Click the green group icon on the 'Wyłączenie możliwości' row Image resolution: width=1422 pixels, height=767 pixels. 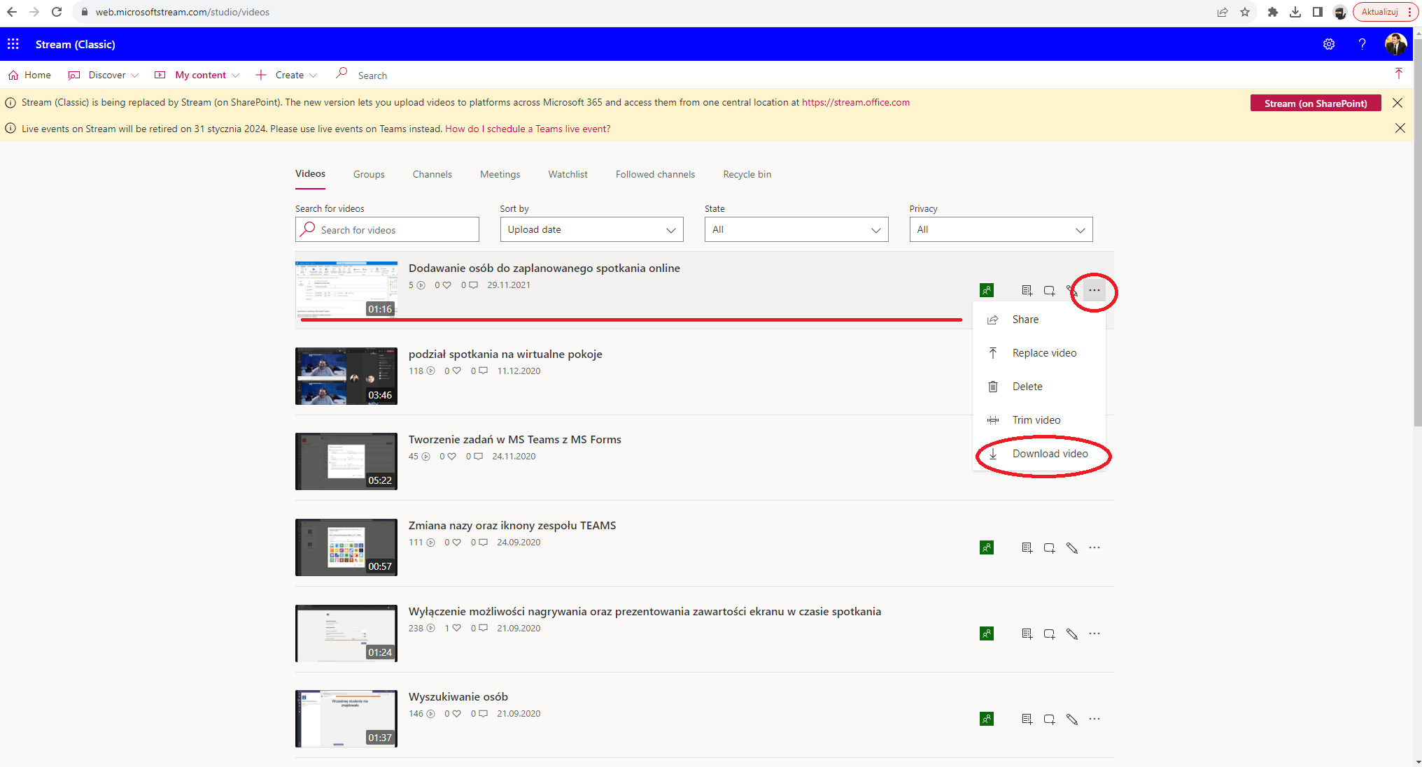click(x=987, y=633)
